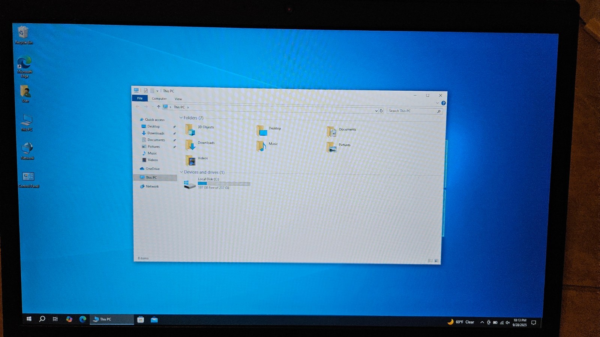Select the Microsoft Edge desktop shortcut
This screenshot has height=337, width=600.
coord(24,67)
